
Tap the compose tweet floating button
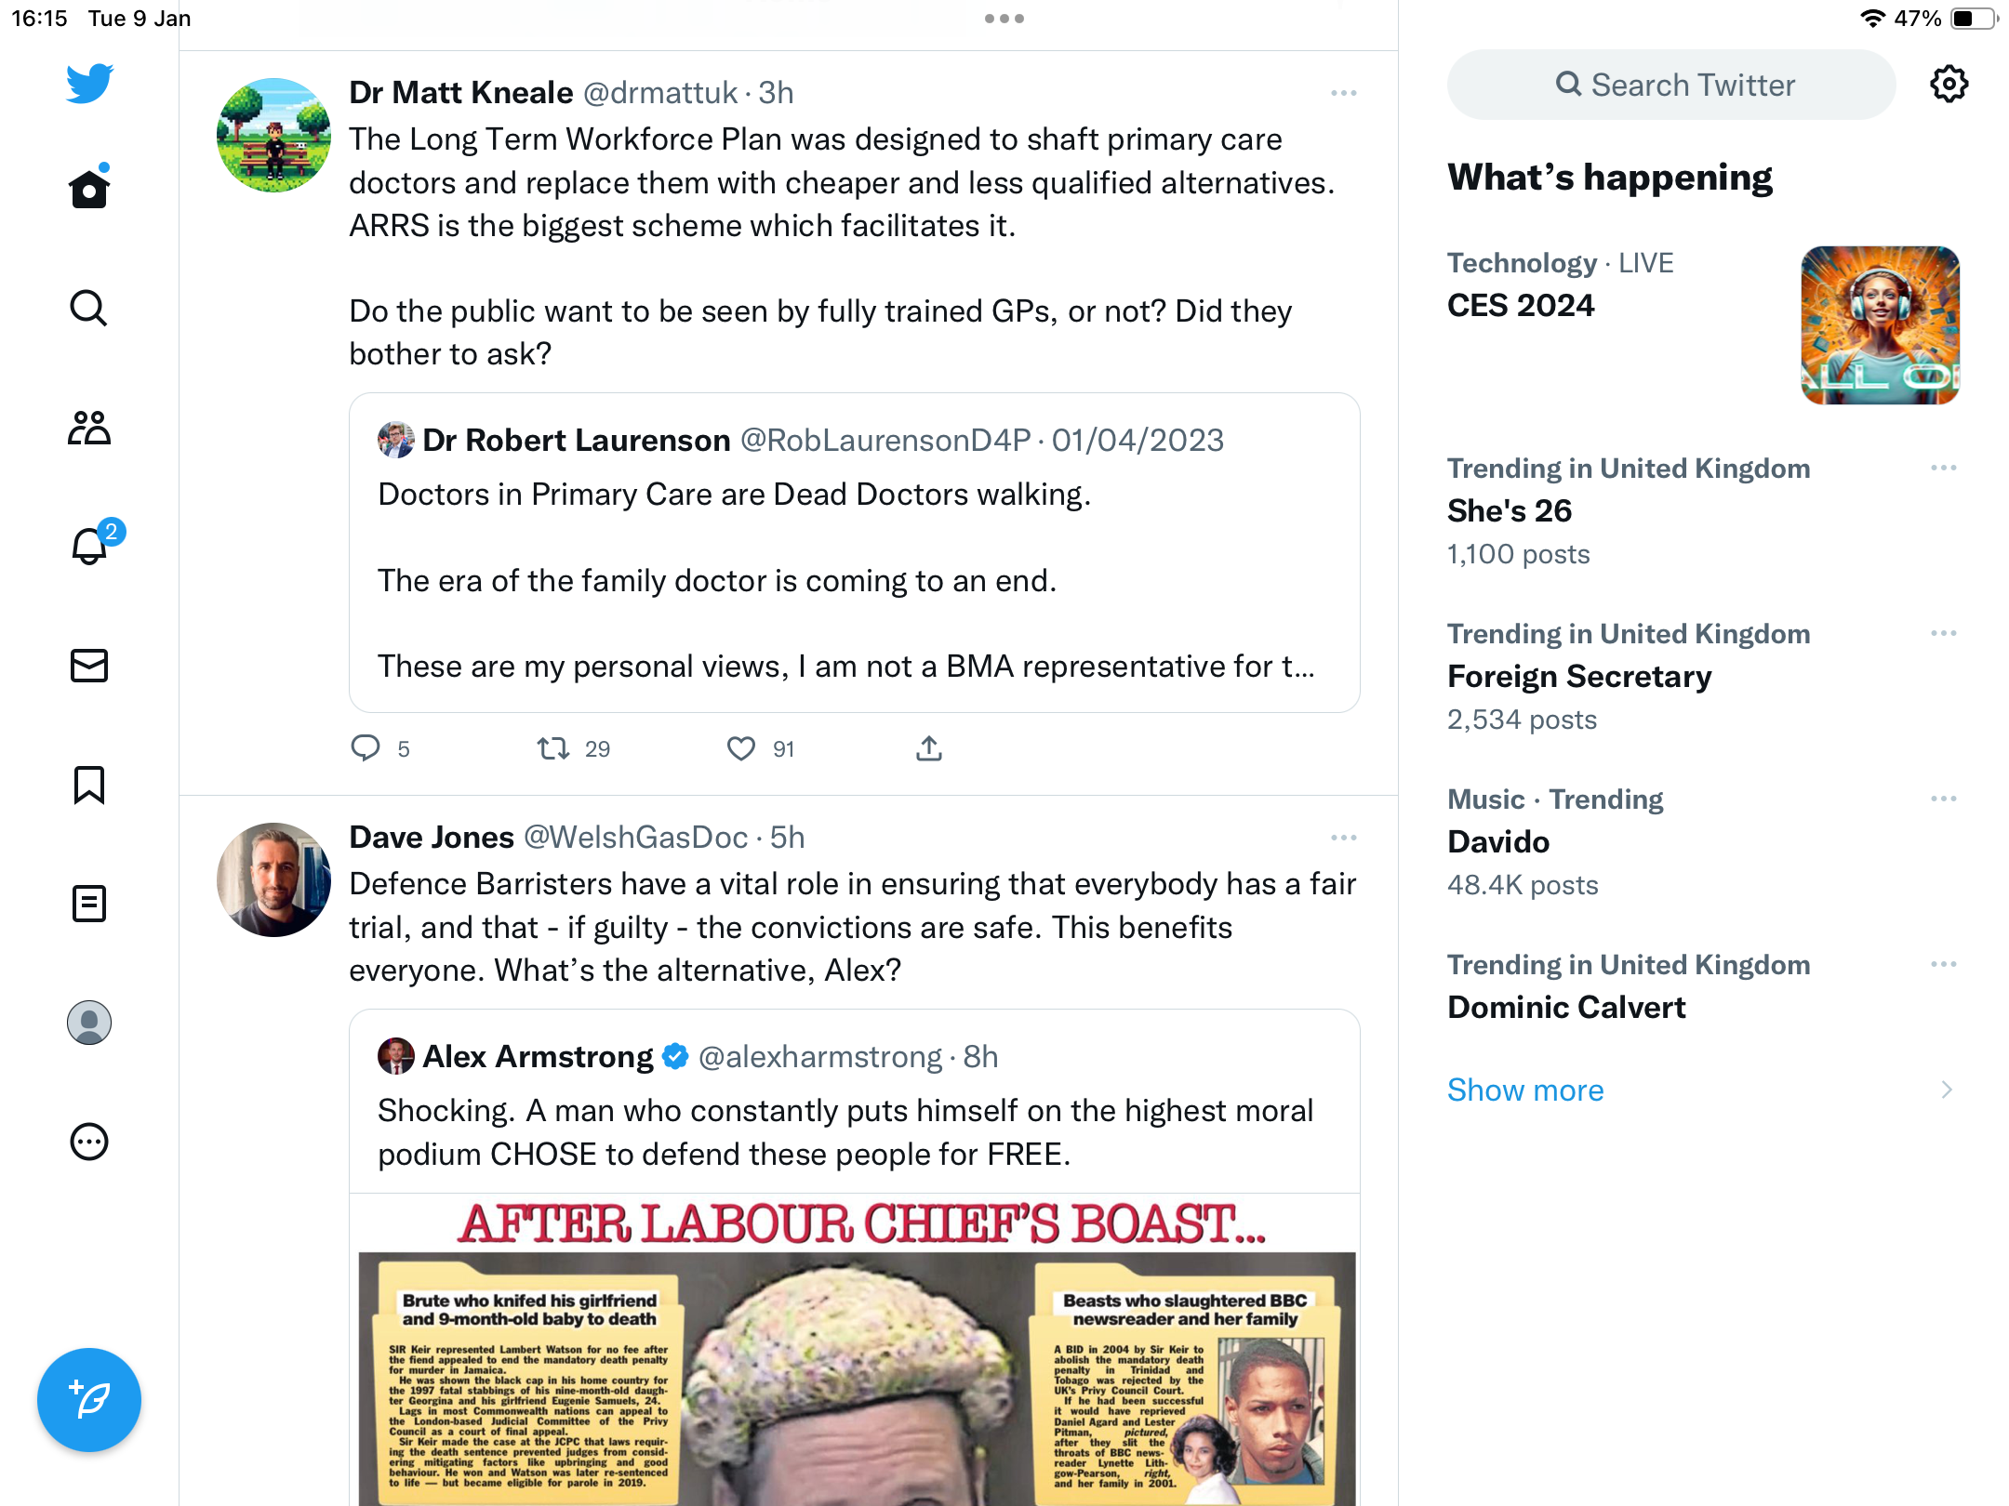click(89, 1399)
